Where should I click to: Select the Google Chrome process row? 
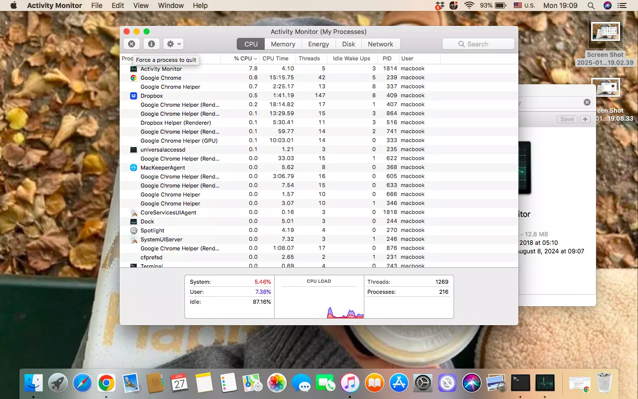pos(160,78)
